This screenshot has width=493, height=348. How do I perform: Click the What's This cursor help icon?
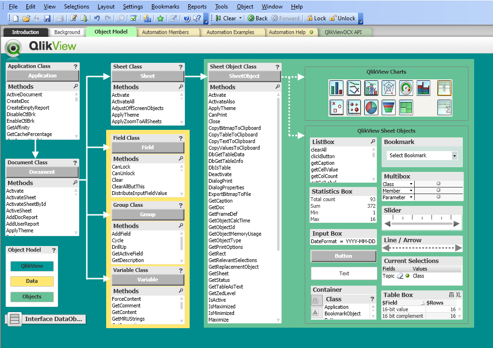pos(197,18)
